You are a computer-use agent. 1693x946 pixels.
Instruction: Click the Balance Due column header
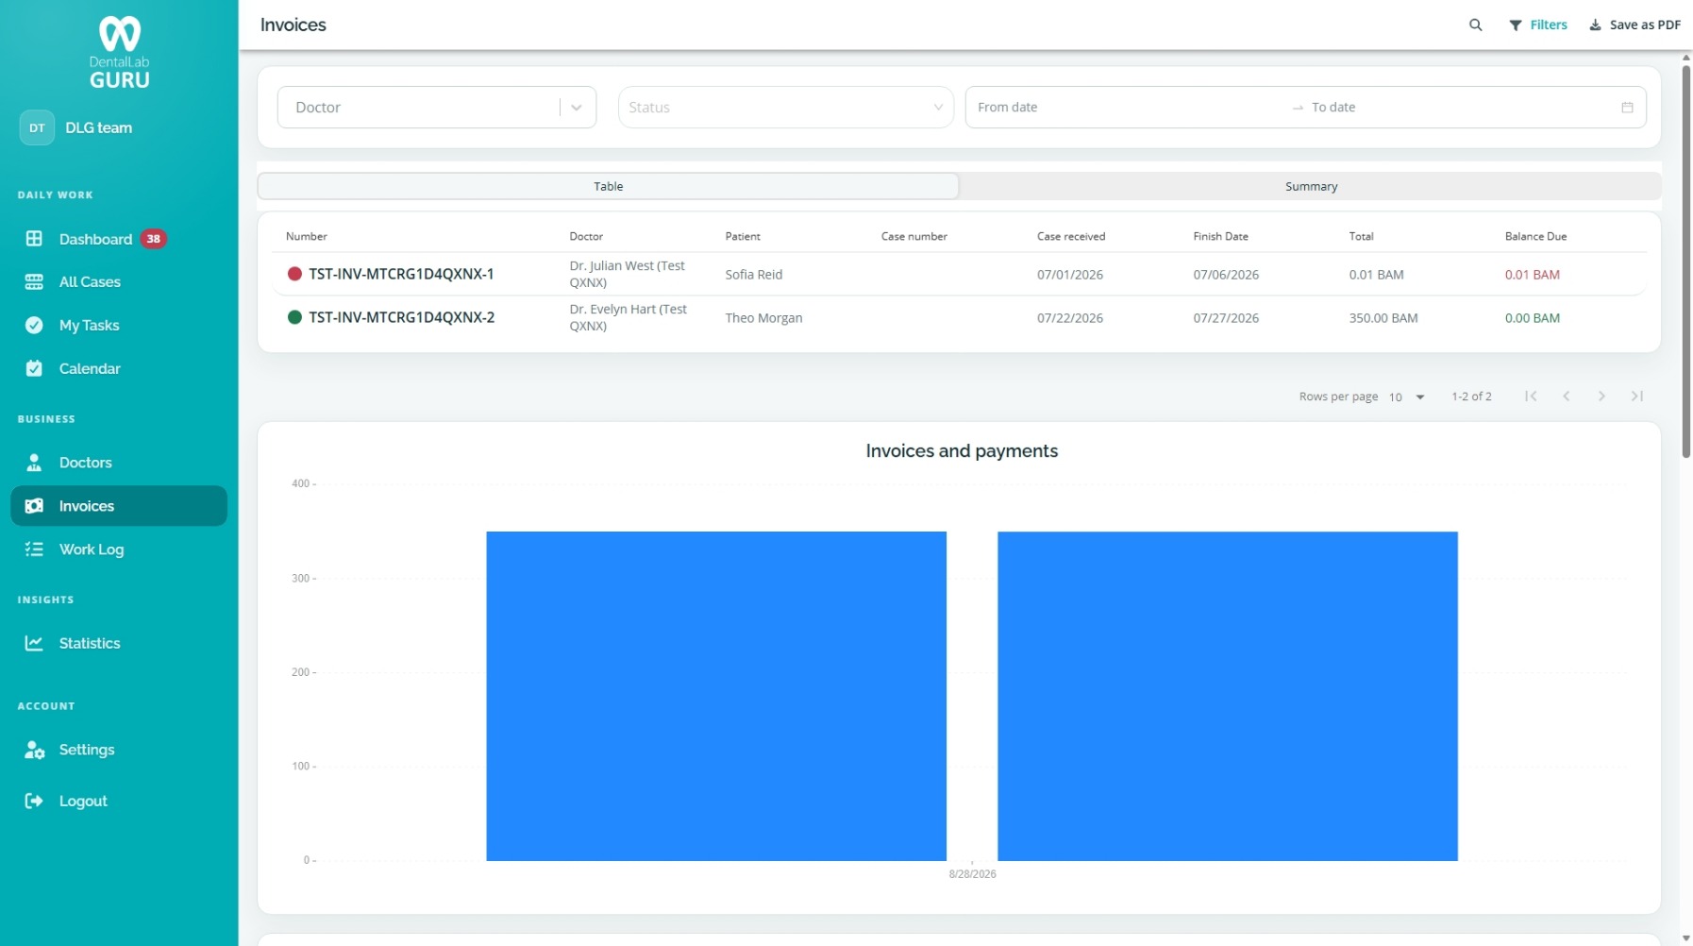tap(1535, 236)
